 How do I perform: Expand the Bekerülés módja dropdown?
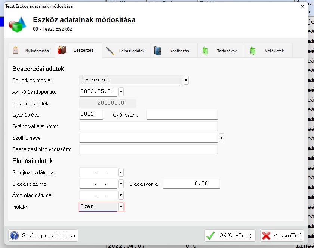[186, 80]
